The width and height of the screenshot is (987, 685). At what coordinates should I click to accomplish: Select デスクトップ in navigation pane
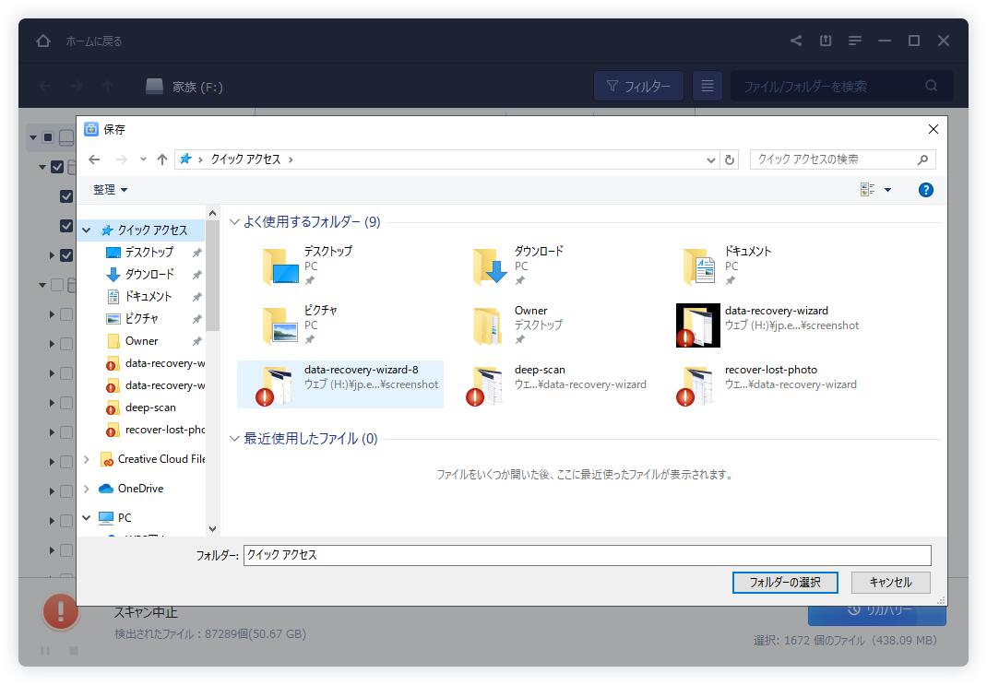pos(149,253)
